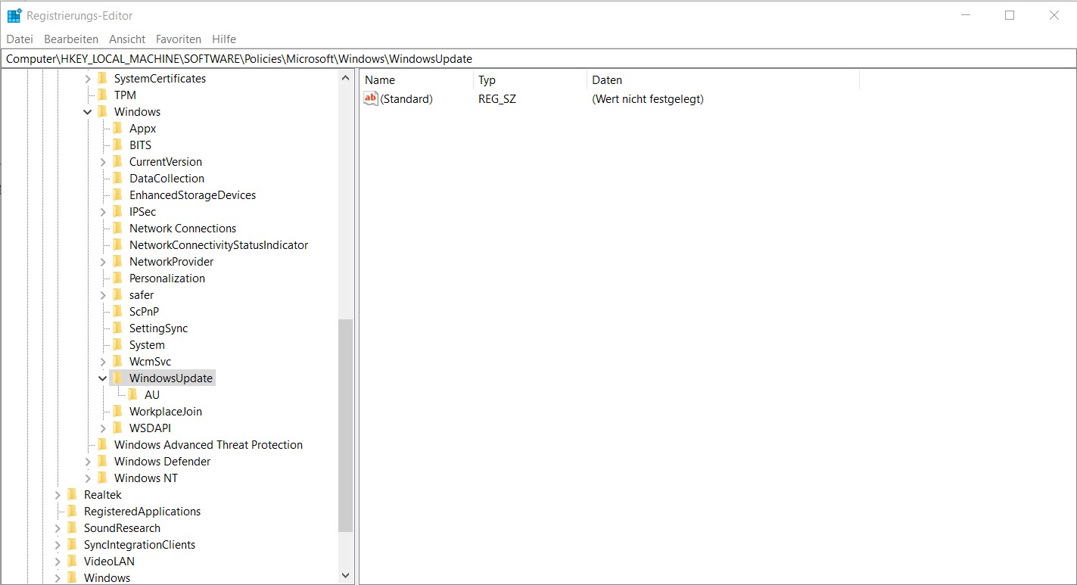Collapse the WindowsUpdate key
1077x585 pixels.
point(103,378)
